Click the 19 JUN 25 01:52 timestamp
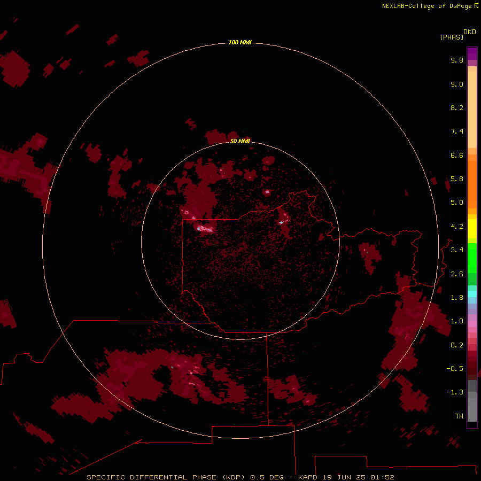The image size is (481, 481). point(358,477)
